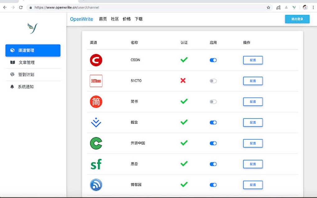Click the CSDN channel icon
317x198 pixels.
[96, 60]
